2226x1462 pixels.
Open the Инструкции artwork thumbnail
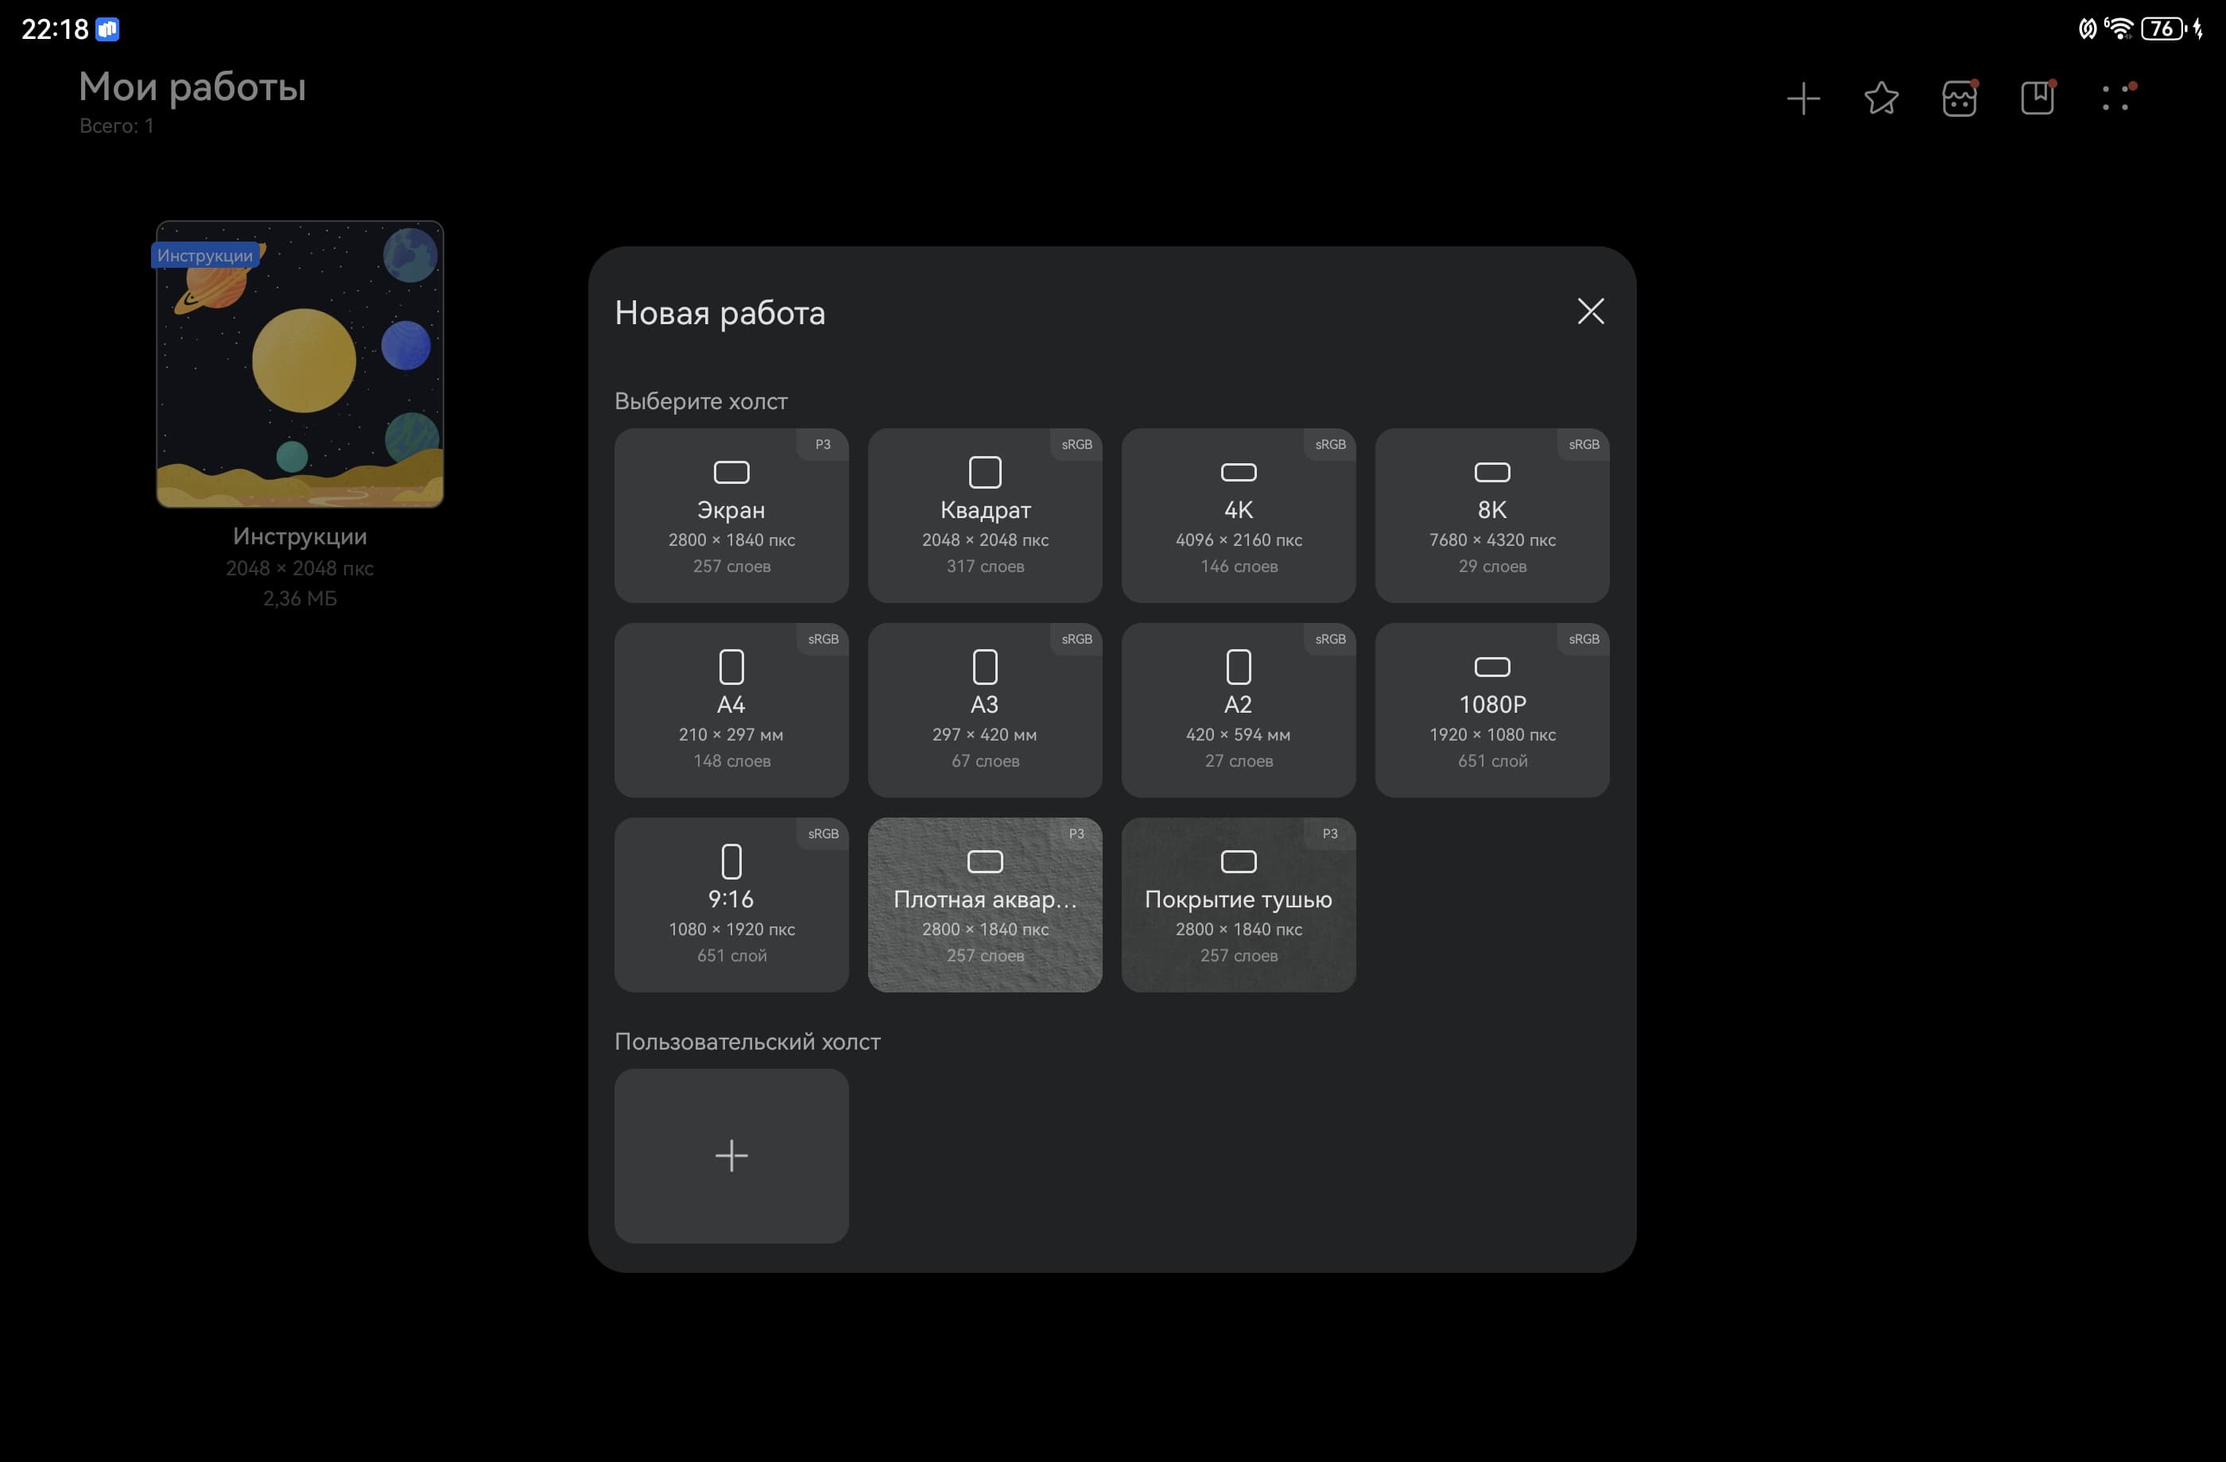(299, 365)
